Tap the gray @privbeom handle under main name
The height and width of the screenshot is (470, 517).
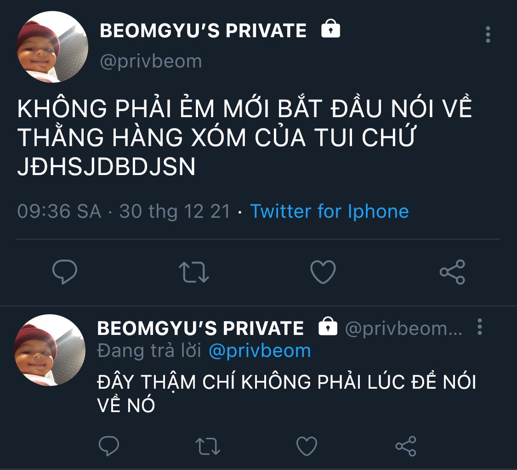[x=151, y=62]
